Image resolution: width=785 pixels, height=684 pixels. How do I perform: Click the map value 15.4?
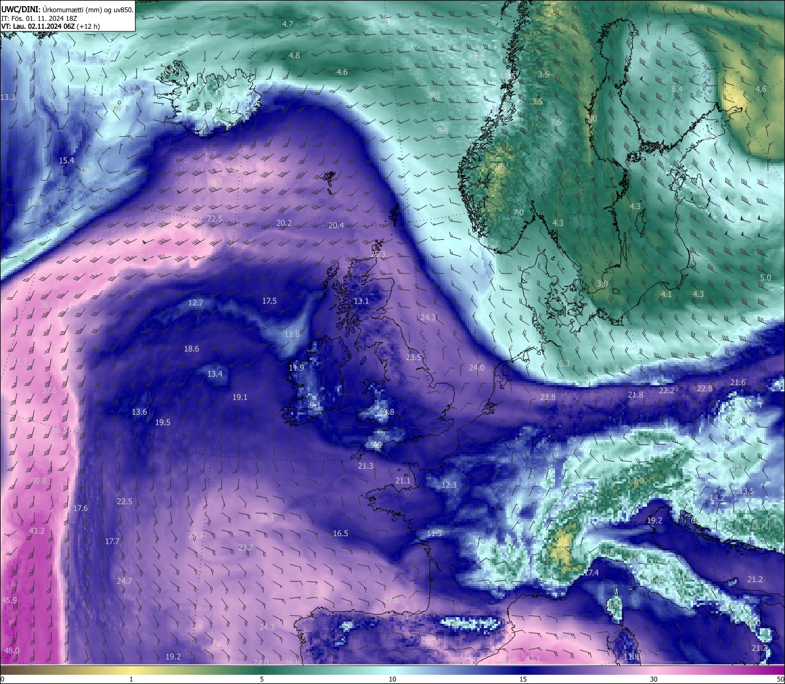coord(66,160)
